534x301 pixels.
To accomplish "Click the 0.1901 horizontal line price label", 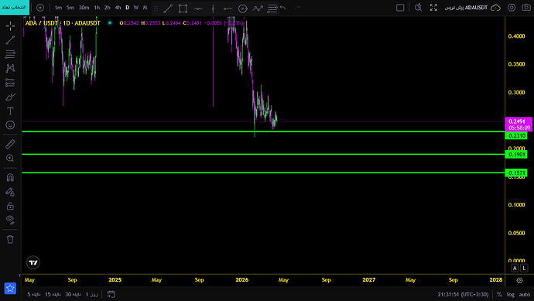I will pyautogui.click(x=516, y=155).
